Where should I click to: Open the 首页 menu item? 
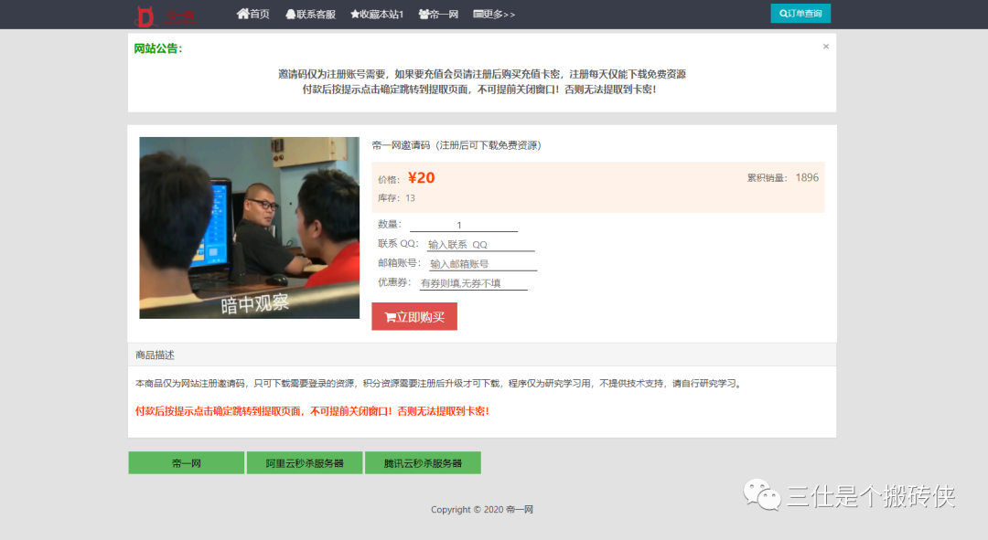pyautogui.click(x=252, y=15)
